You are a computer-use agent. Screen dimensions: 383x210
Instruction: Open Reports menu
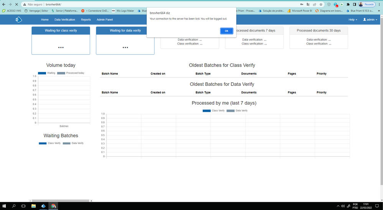(x=86, y=20)
